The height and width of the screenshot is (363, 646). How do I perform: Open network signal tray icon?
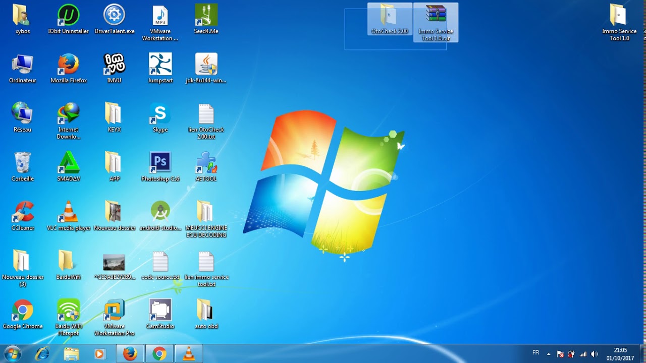click(x=583, y=354)
